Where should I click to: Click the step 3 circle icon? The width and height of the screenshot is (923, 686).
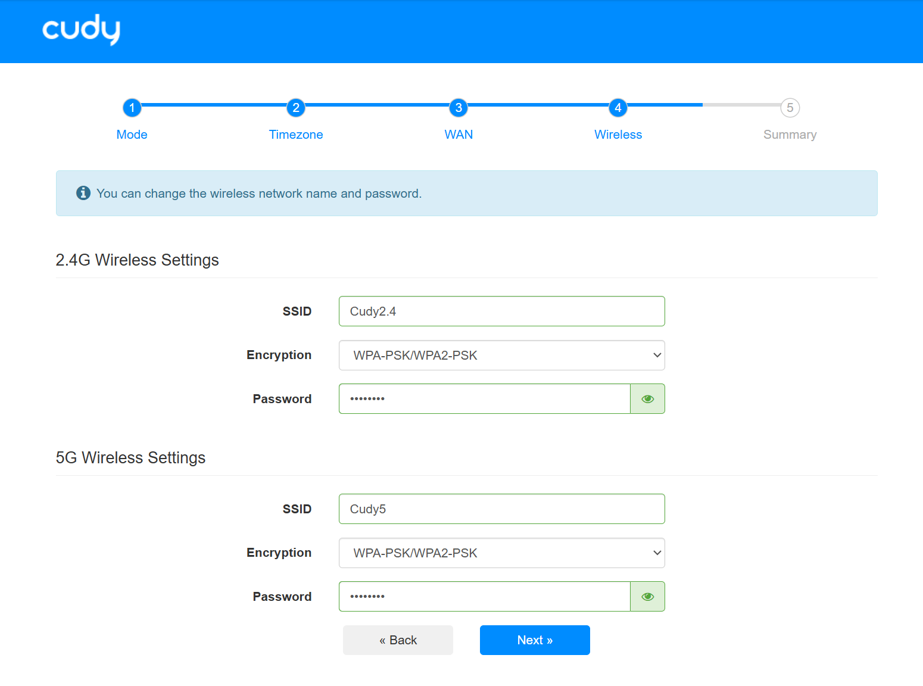(x=459, y=108)
